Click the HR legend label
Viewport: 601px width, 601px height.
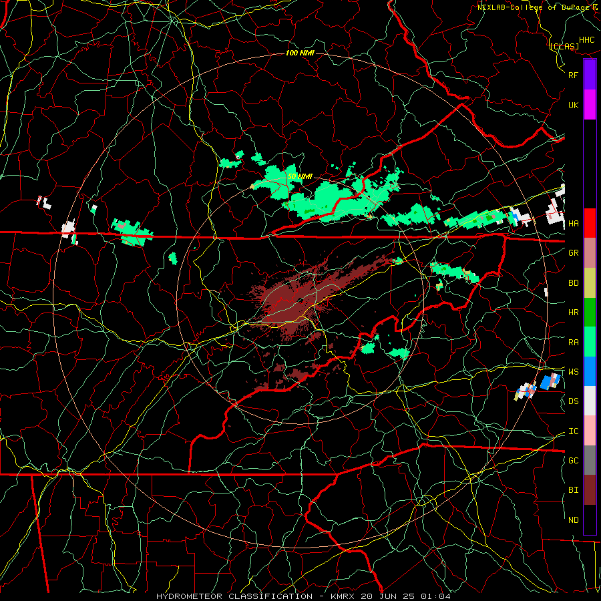[573, 313]
